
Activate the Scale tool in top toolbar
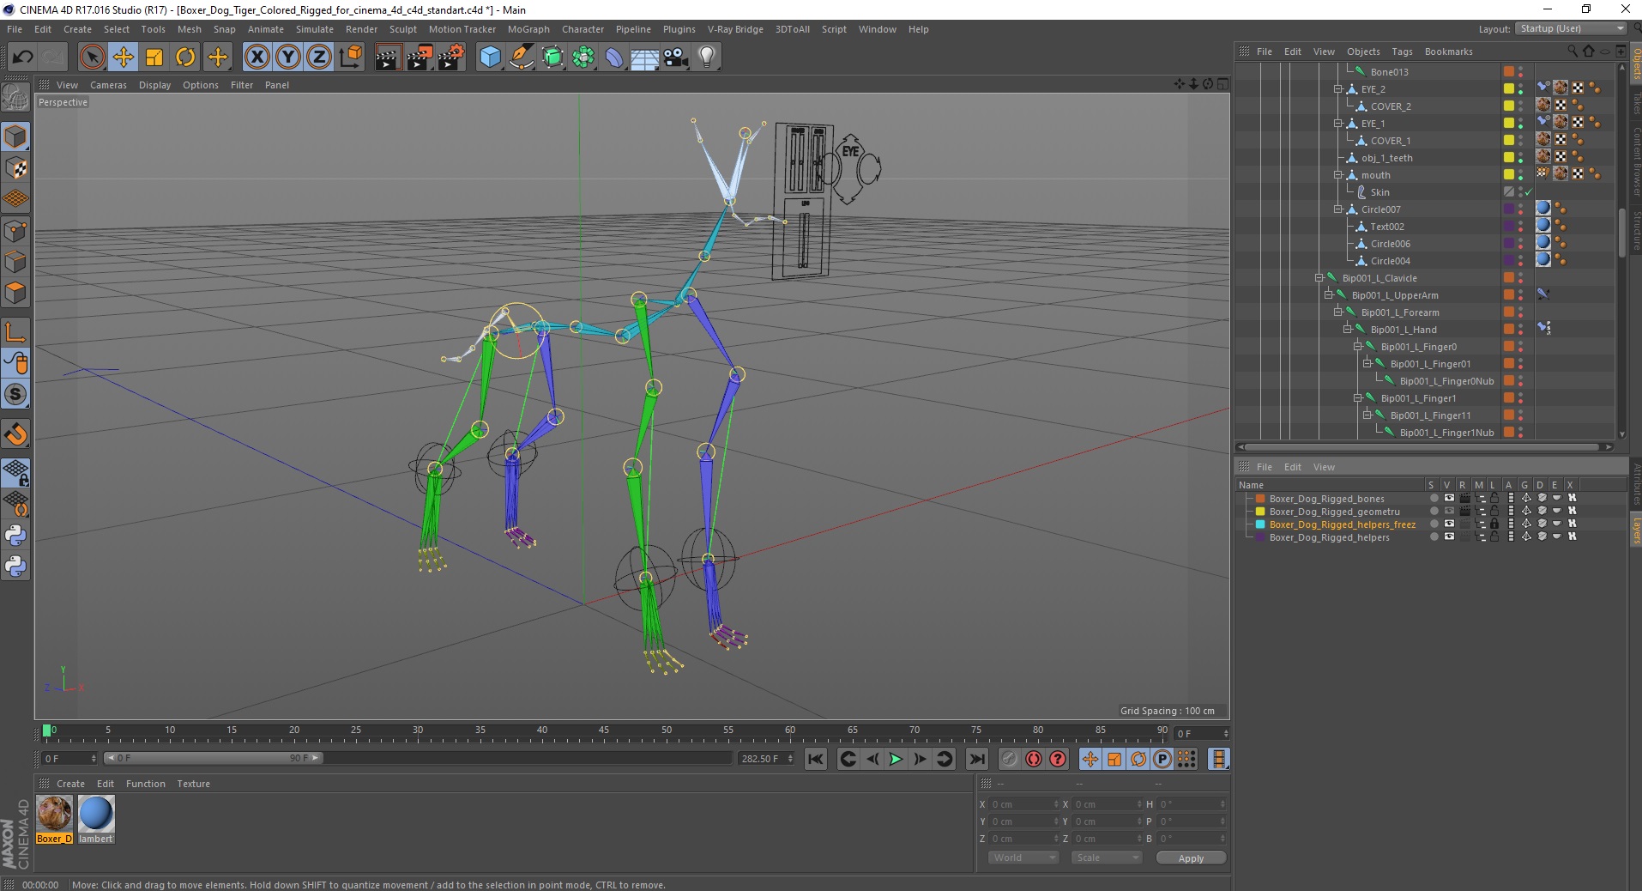coord(154,58)
